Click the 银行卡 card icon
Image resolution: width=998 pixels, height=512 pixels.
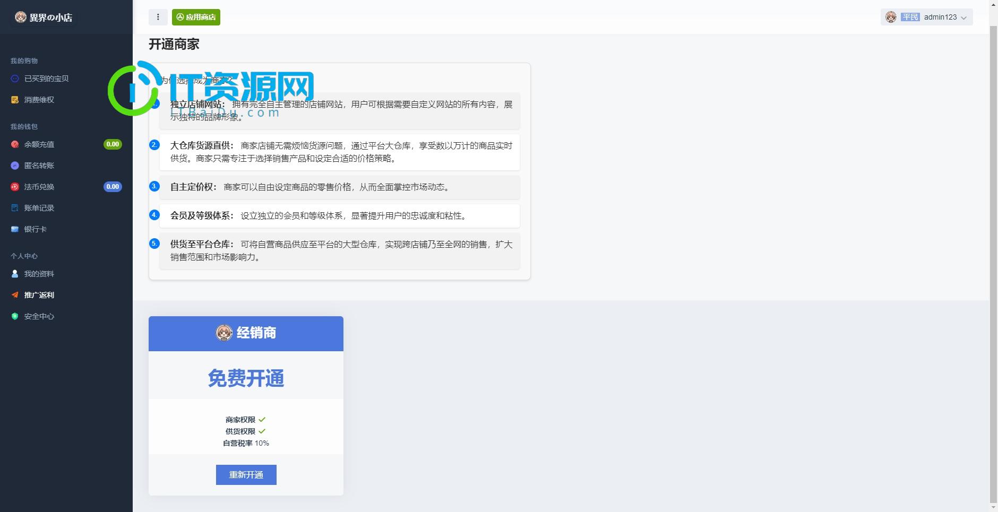tap(15, 229)
